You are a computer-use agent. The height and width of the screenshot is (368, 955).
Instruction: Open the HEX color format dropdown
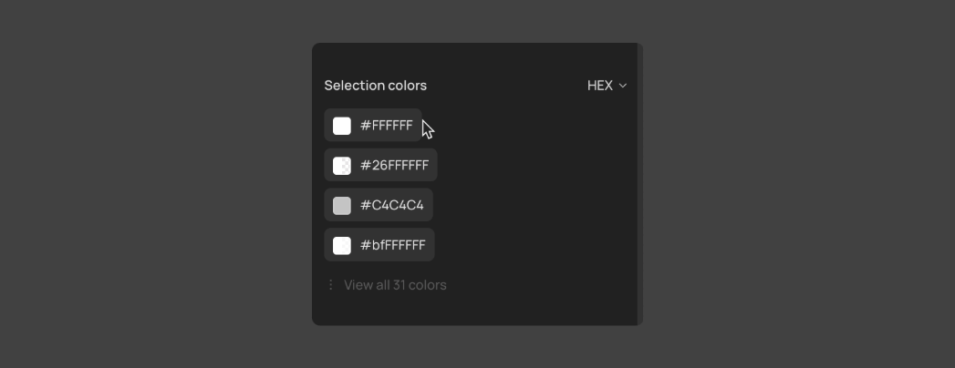(607, 86)
